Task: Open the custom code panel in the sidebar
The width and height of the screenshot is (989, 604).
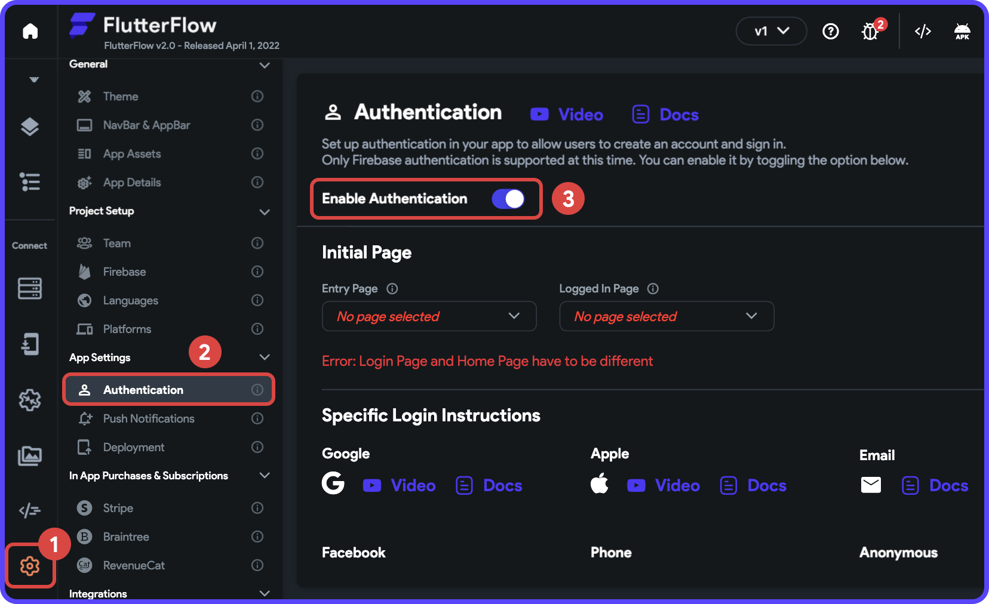Action: [30, 510]
